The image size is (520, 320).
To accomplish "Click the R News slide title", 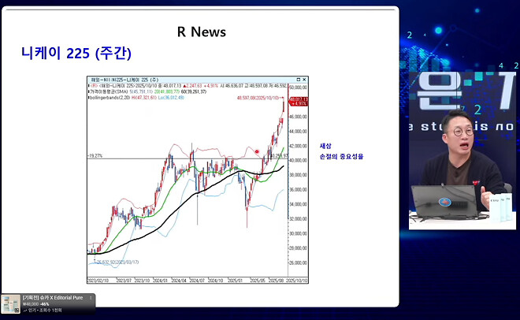I will point(202,32).
